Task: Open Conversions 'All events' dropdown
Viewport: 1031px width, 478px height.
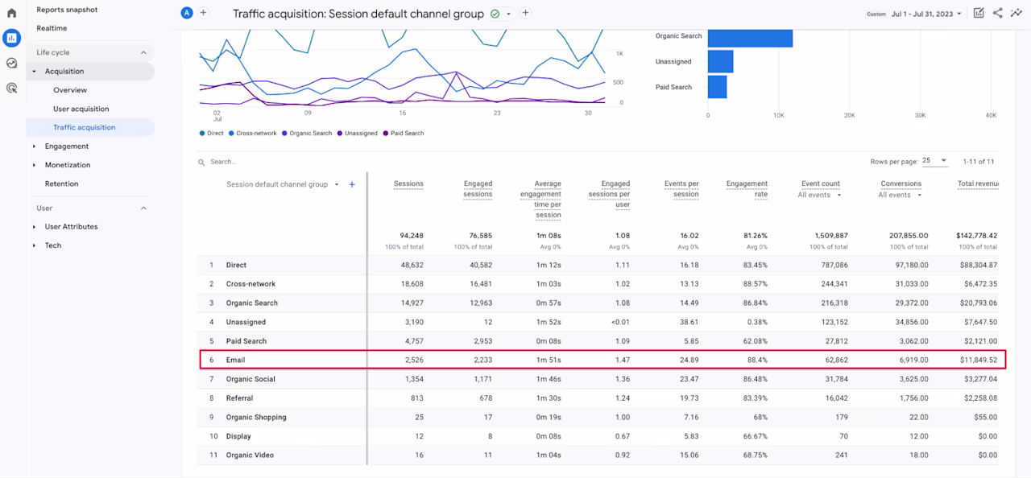Action: click(x=901, y=195)
